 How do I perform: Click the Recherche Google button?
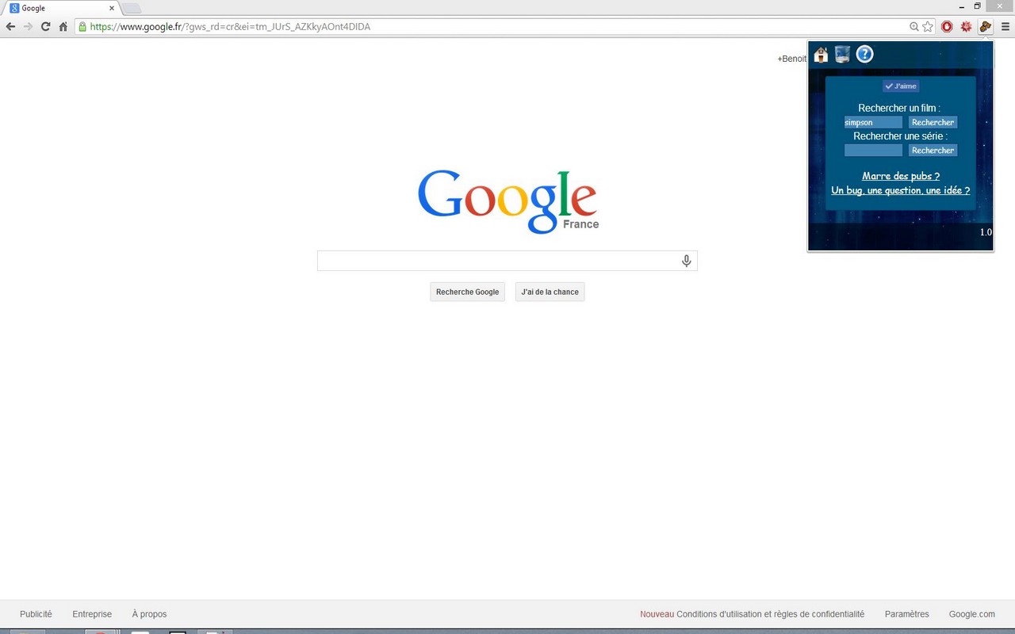tap(467, 292)
